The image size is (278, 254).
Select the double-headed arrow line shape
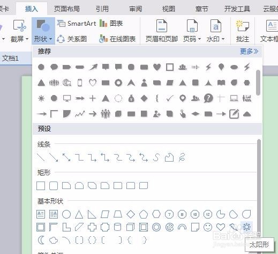pyautogui.click(x=66, y=157)
